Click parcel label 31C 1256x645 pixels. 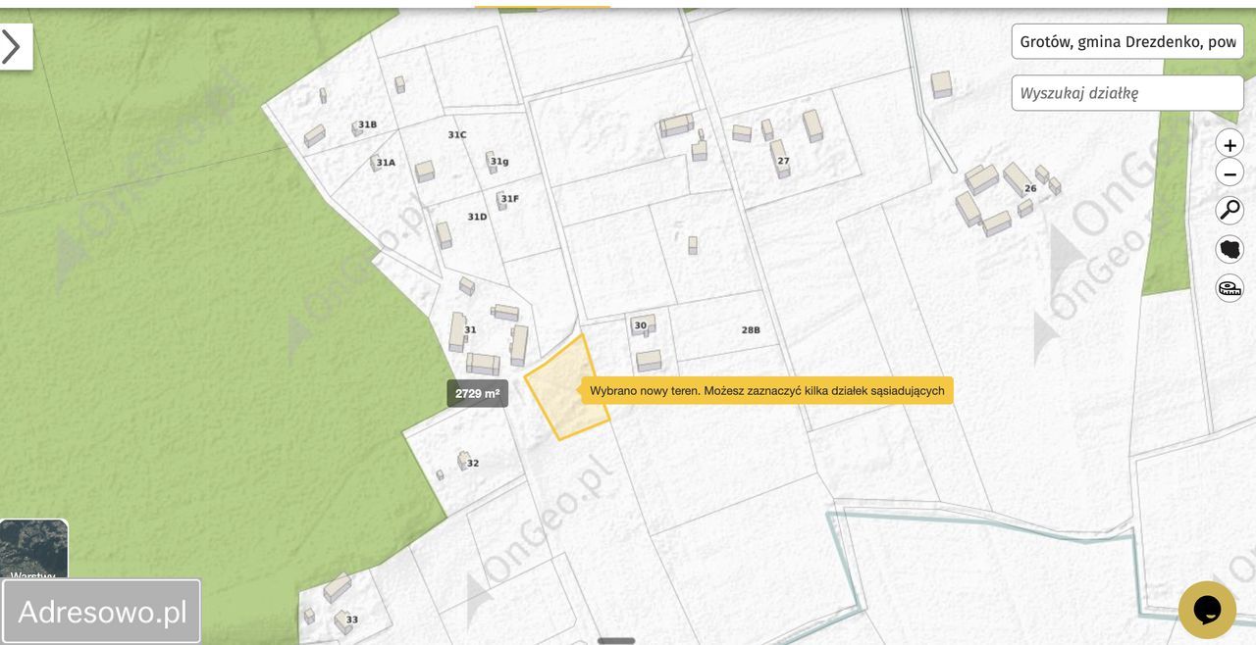(x=457, y=134)
